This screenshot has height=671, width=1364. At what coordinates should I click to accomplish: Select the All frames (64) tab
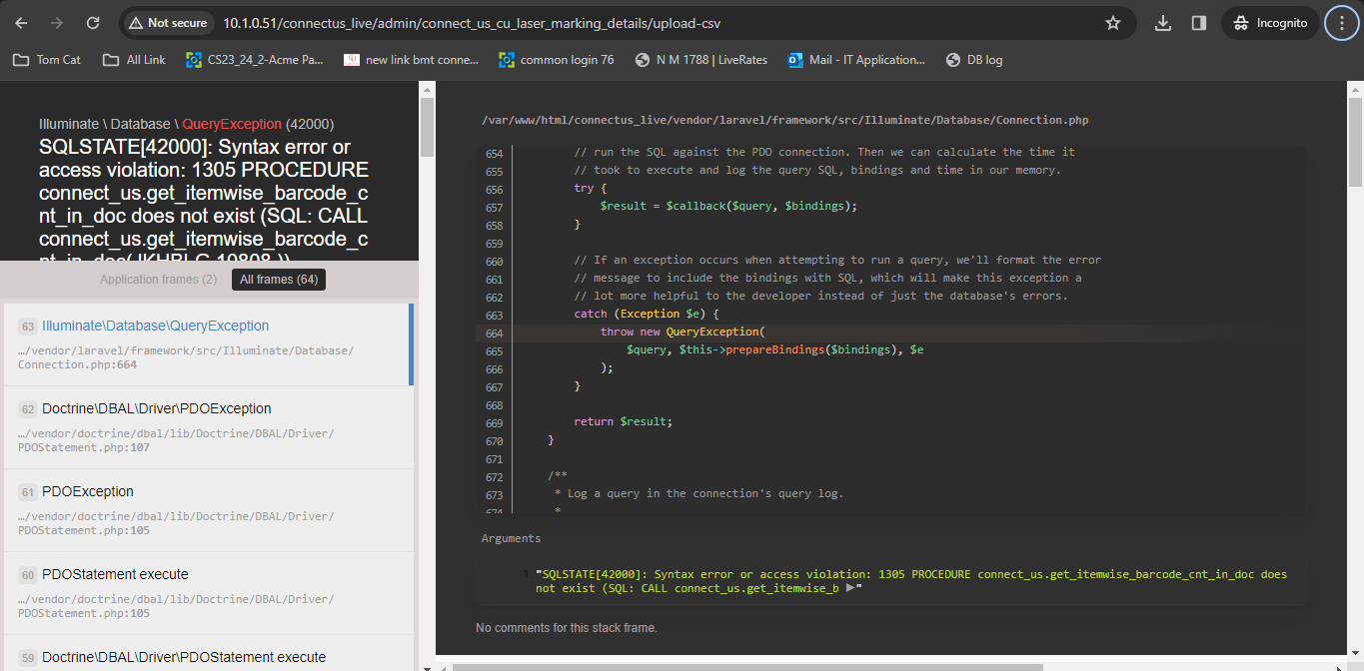pyautogui.click(x=279, y=280)
